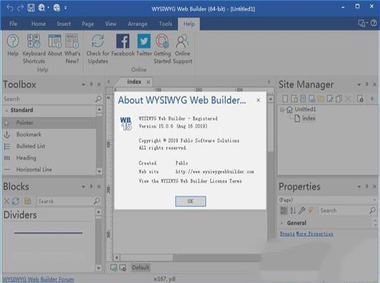
Task: Click the Save floppy disk icon
Action: click(x=31, y=8)
